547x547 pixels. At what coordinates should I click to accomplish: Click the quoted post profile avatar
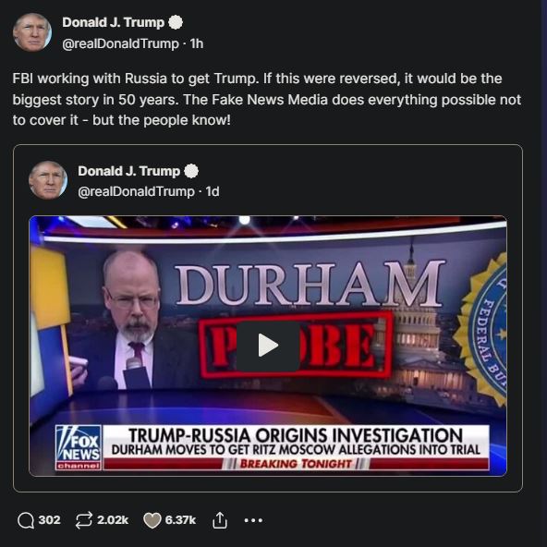(48, 180)
